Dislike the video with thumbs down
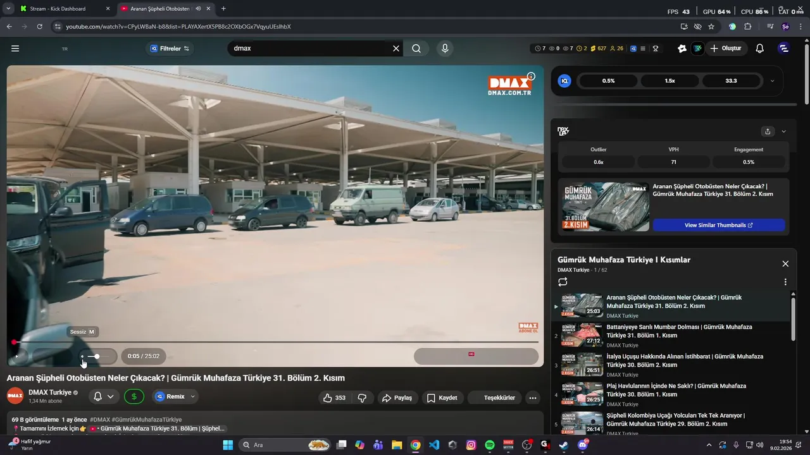 (363, 397)
